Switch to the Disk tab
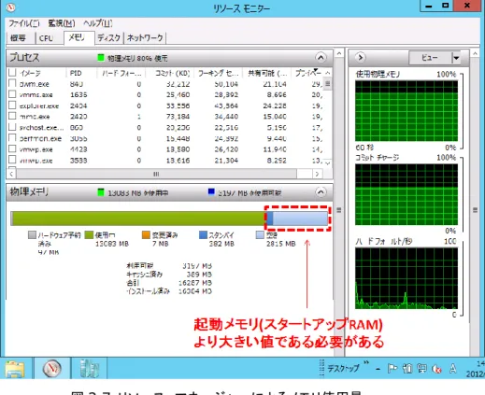485x395 pixels. click(109, 38)
